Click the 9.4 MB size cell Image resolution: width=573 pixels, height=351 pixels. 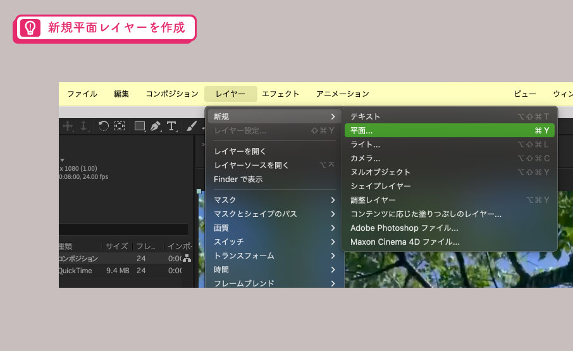coord(118,271)
